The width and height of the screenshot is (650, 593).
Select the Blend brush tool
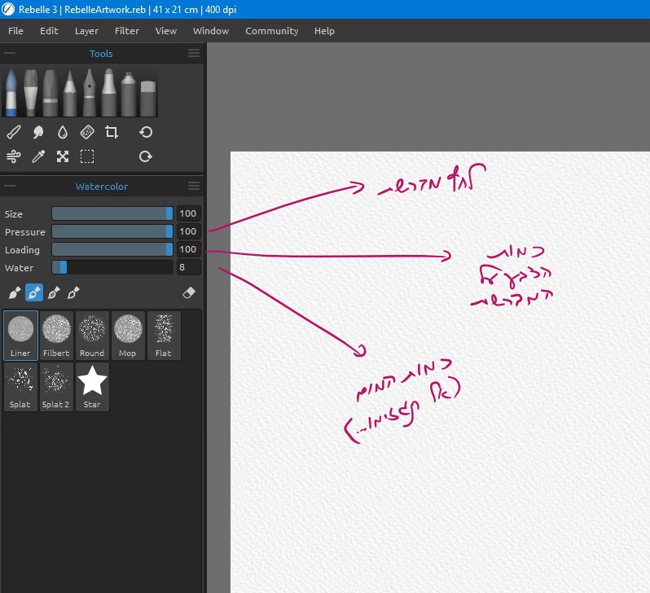[x=14, y=132]
